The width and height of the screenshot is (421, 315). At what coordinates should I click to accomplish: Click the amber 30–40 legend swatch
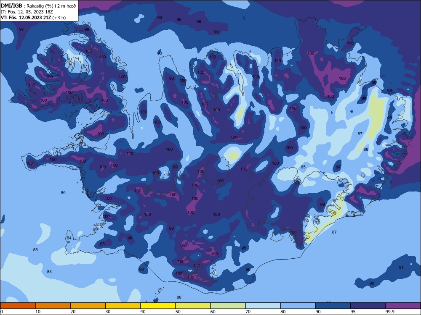(x=123, y=306)
